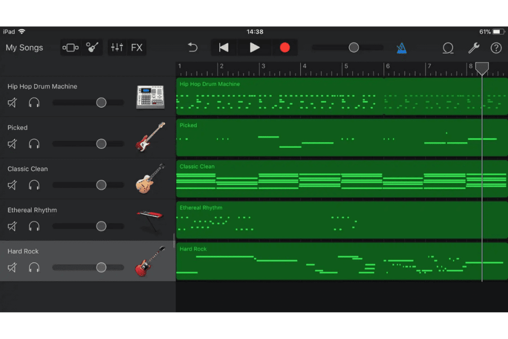Adjust Hard Rock volume slider

click(88, 268)
